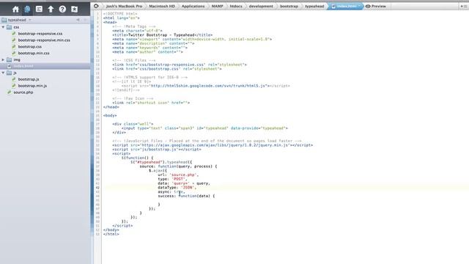469x264 pixels.
Task: Switch to the Preview tab
Action: point(376,7)
